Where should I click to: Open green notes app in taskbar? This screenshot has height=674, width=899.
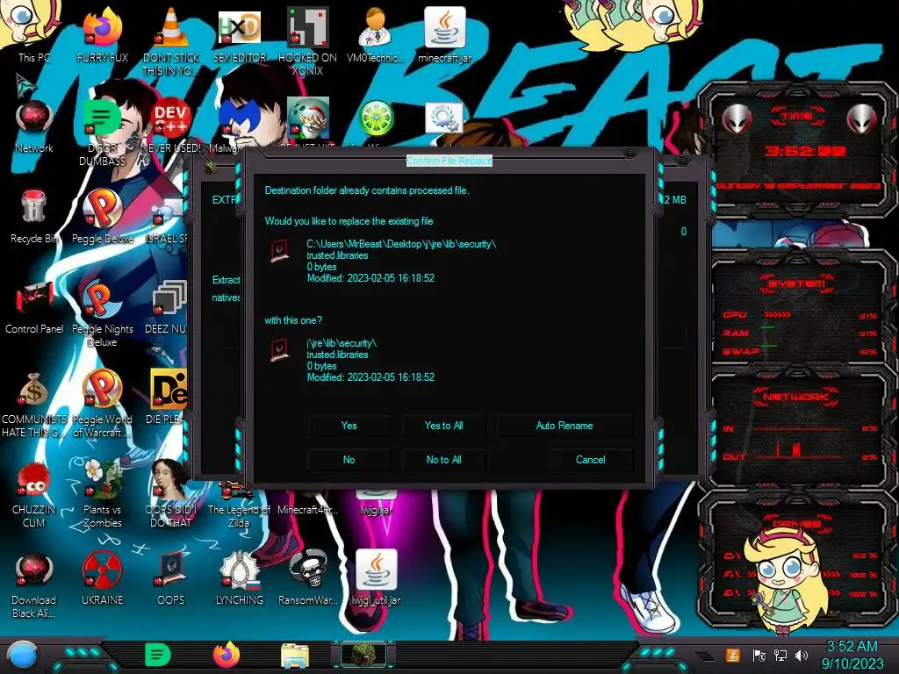pos(158,655)
